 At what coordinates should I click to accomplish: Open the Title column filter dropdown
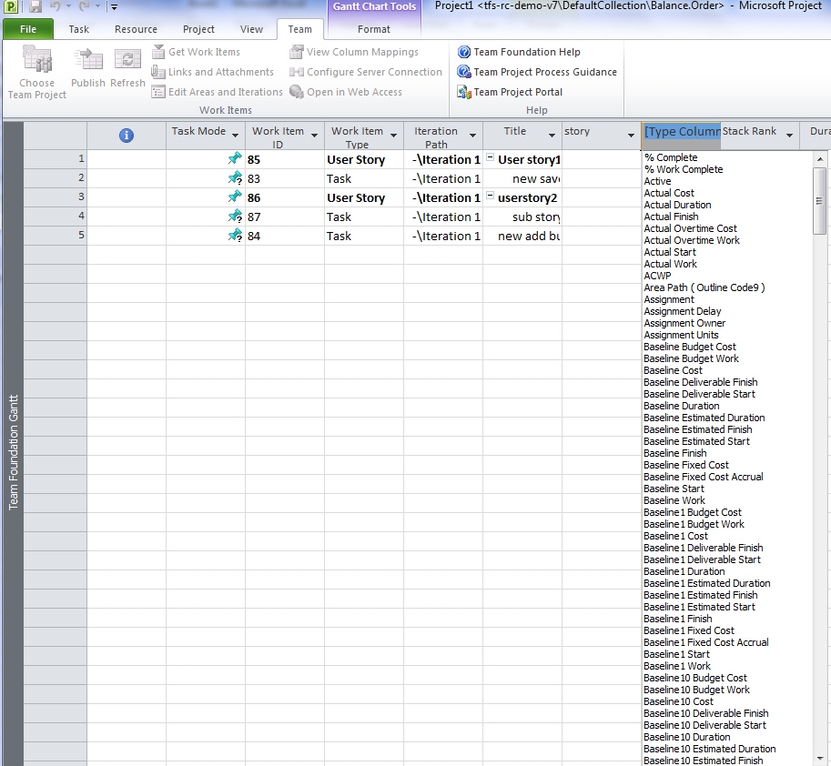(553, 133)
